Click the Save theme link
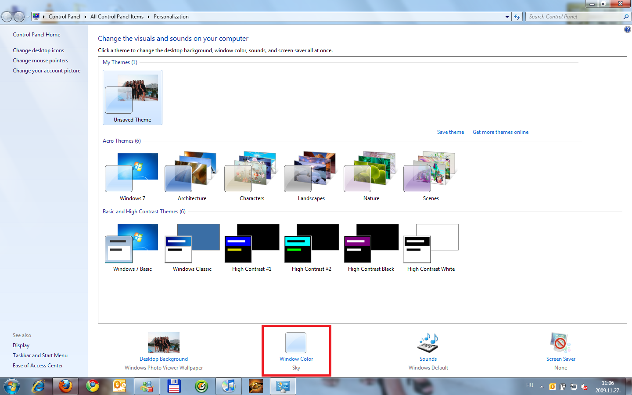632x395 pixels. coord(450,132)
